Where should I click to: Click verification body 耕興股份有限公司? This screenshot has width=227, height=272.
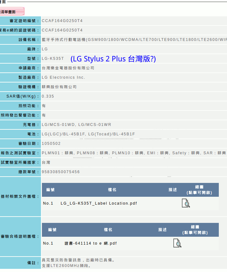(59, 87)
